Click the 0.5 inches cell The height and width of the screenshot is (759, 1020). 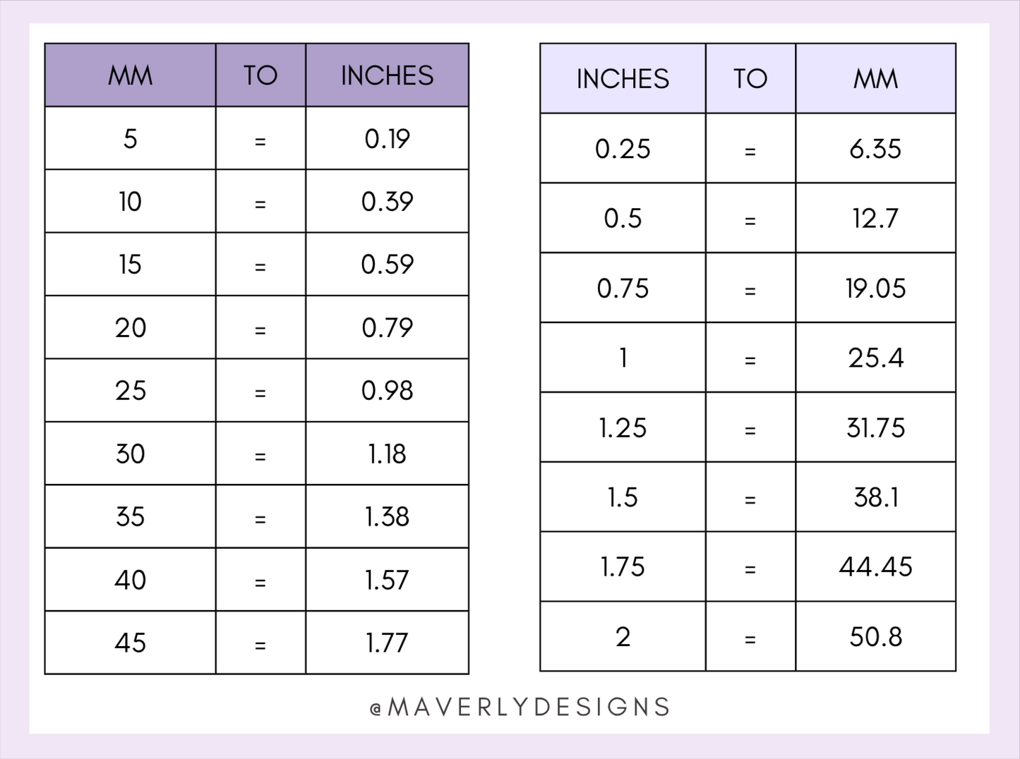tap(623, 218)
